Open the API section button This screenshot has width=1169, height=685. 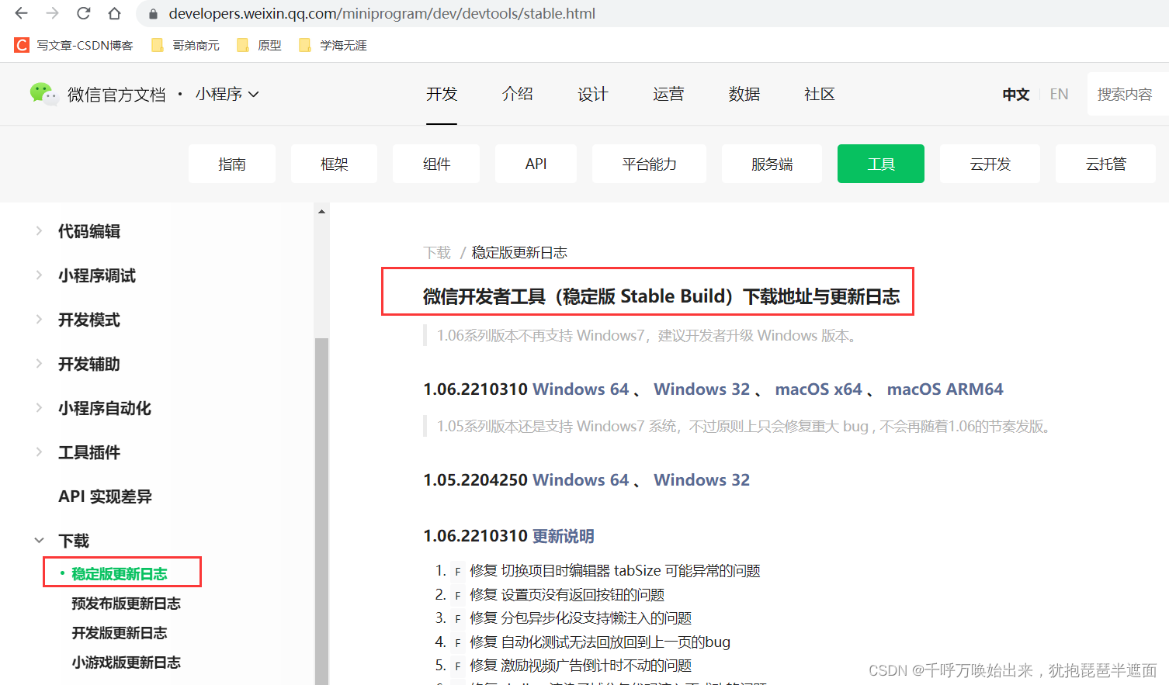536,164
